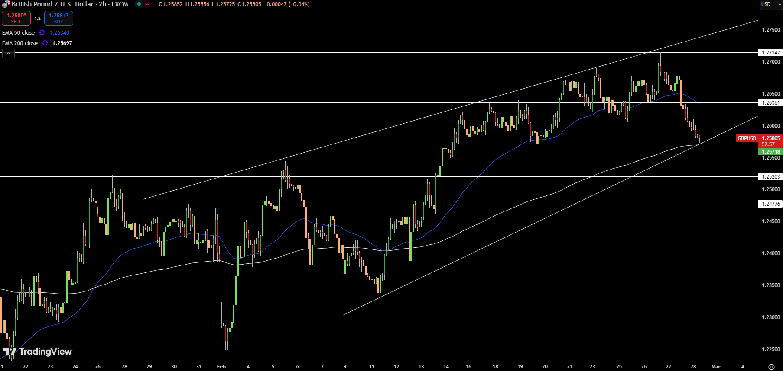The height and width of the screenshot is (371, 783).
Task: Click the red 1.25805 last price label
Action: coord(770,138)
